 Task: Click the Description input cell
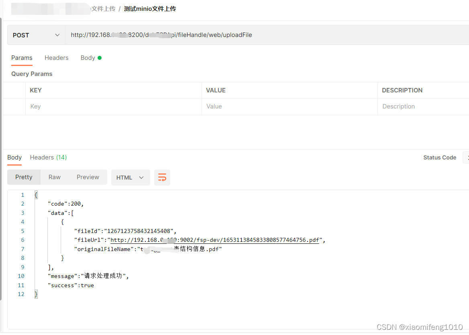(423, 106)
